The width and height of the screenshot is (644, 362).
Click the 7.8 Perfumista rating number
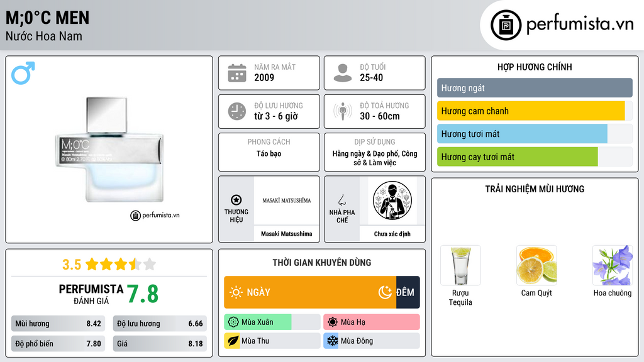tap(143, 294)
